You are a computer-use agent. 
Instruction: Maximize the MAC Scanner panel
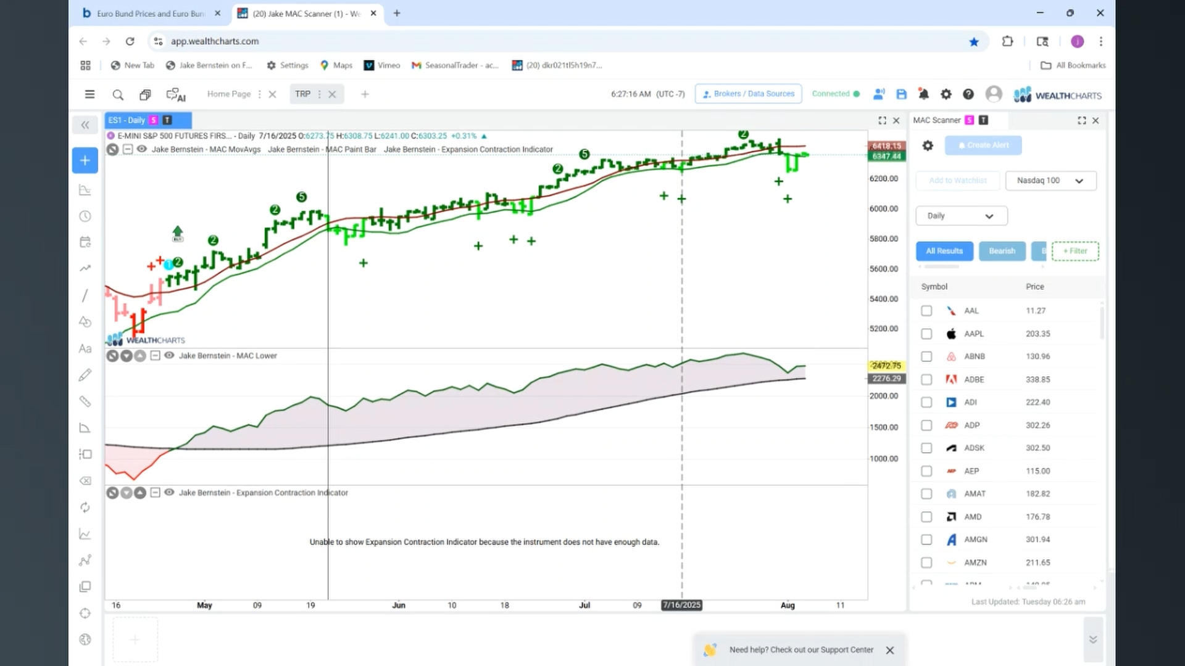pyautogui.click(x=1082, y=121)
